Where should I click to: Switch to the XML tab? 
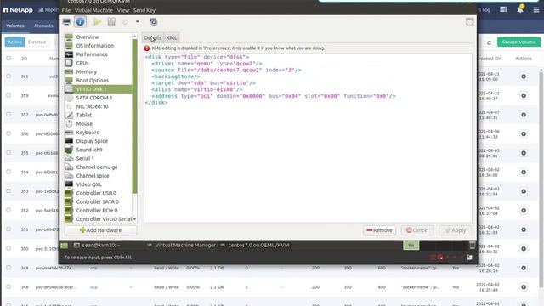(x=172, y=37)
